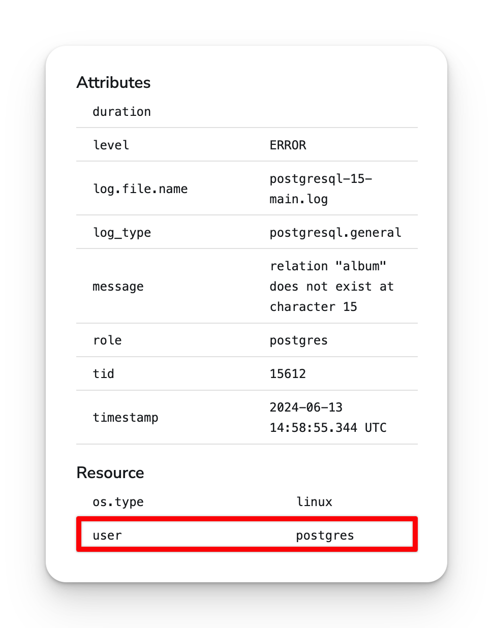
Task: Select the os.type resource row
Action: [x=117, y=501]
